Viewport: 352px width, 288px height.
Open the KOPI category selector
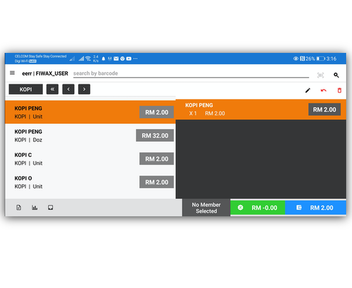[x=25, y=89]
